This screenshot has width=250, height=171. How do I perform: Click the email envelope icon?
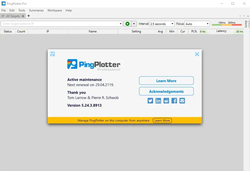pyautogui.click(x=182, y=101)
